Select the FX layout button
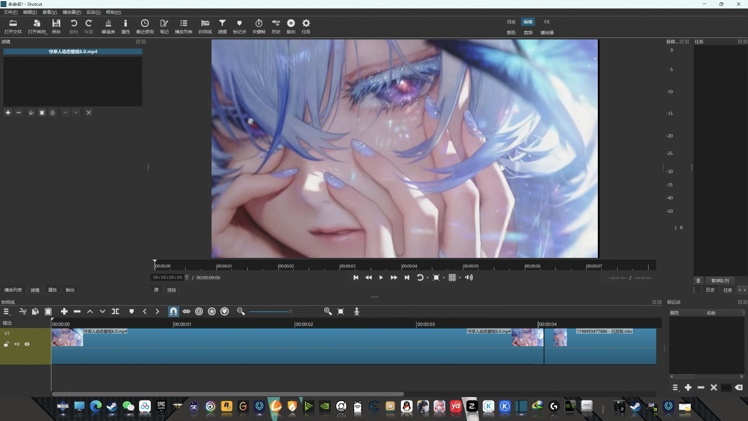The image size is (748, 421). coord(547,22)
